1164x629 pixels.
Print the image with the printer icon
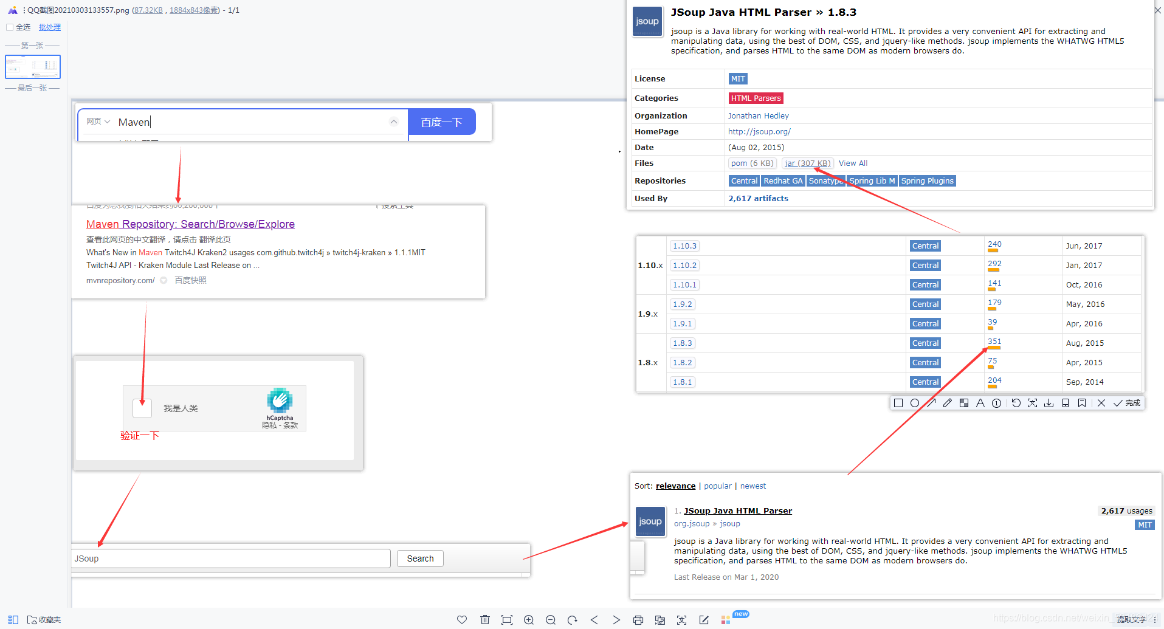point(638,620)
